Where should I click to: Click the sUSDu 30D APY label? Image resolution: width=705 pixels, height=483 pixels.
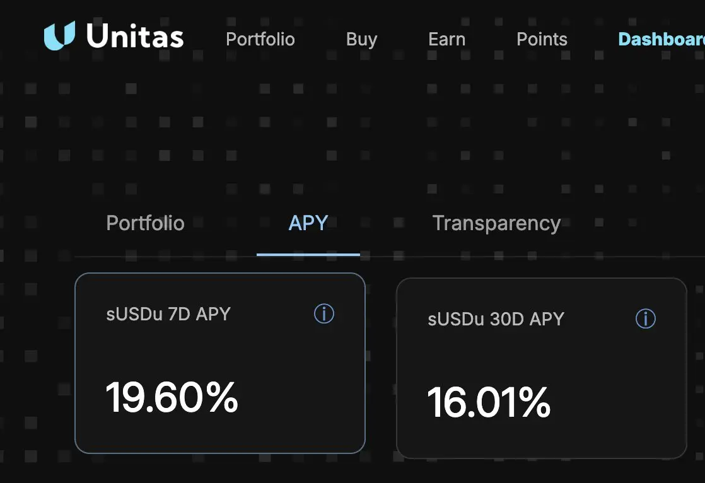pyautogui.click(x=496, y=319)
